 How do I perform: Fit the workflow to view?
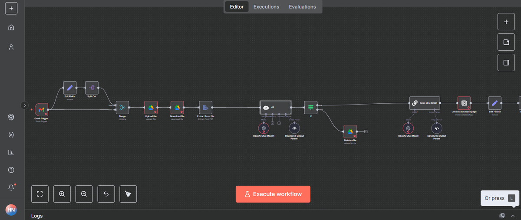40,194
